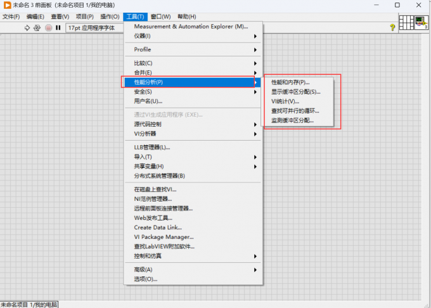Open Web发布工具...

[x=193, y=218]
